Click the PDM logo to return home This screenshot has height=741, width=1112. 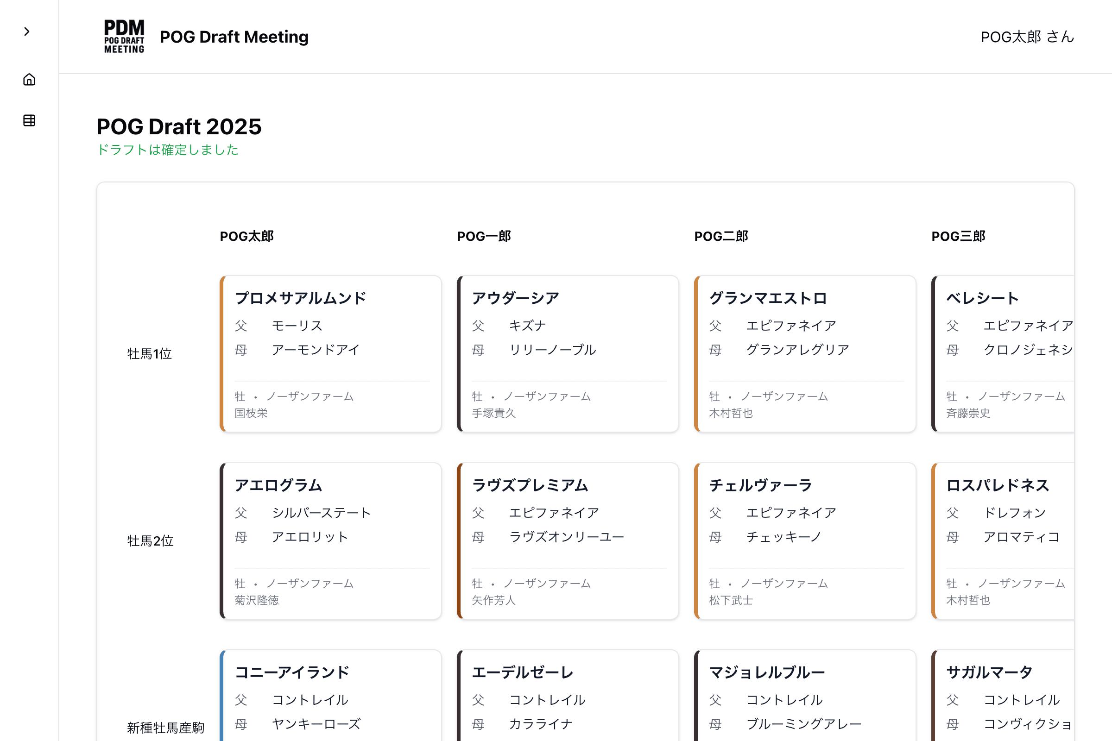coord(124,37)
